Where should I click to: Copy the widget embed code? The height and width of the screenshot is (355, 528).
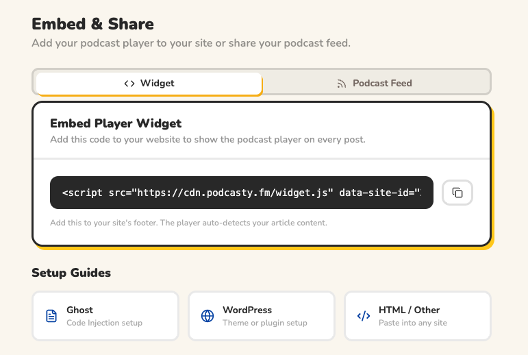(x=457, y=193)
